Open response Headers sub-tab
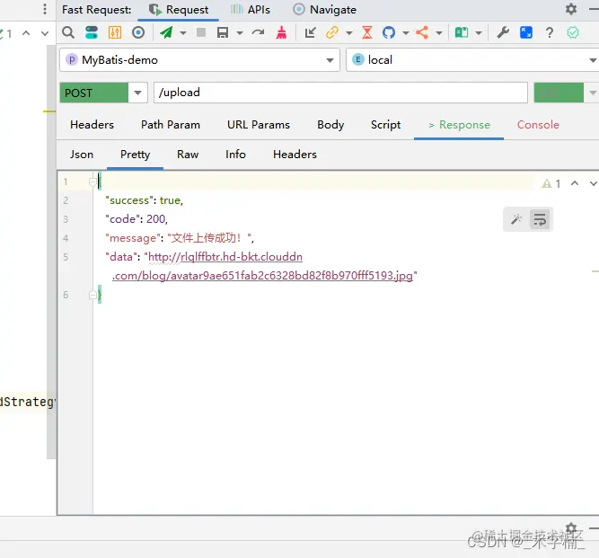The image size is (599, 558). (x=295, y=155)
